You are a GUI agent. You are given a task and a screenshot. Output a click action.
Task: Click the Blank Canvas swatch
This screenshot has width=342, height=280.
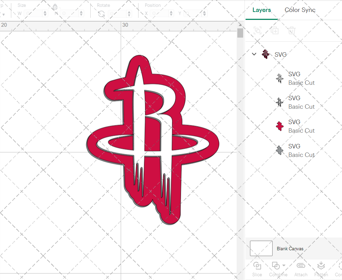pos(261,249)
